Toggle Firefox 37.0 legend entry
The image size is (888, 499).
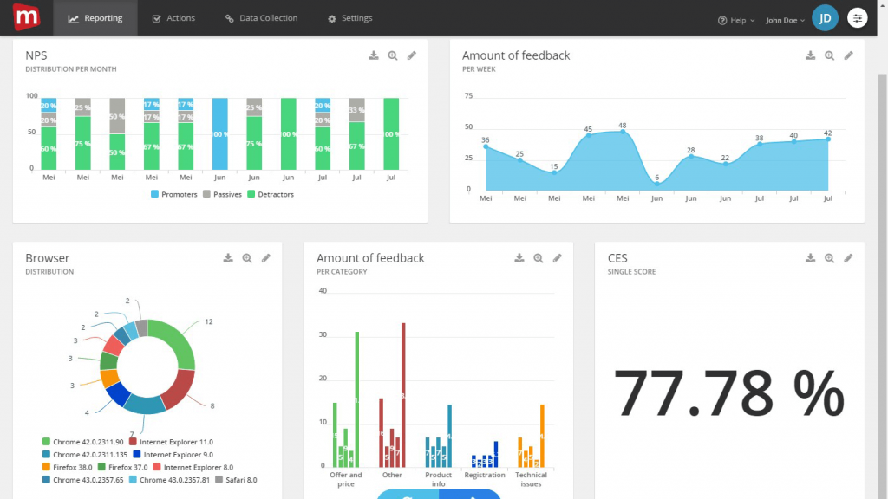tap(122, 467)
